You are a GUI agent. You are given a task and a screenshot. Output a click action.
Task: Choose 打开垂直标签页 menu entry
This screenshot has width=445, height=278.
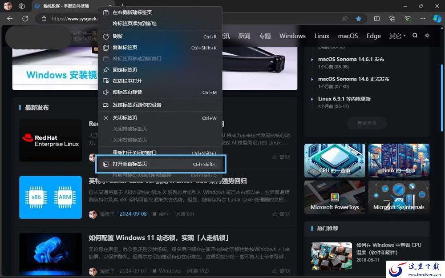tap(160, 164)
